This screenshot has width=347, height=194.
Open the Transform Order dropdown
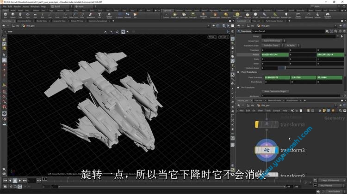(272, 46)
